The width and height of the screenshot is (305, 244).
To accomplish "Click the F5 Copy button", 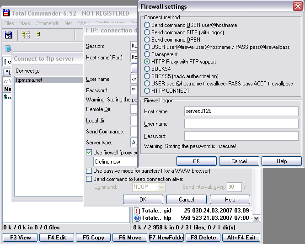I will pyautogui.click(x=93, y=238).
